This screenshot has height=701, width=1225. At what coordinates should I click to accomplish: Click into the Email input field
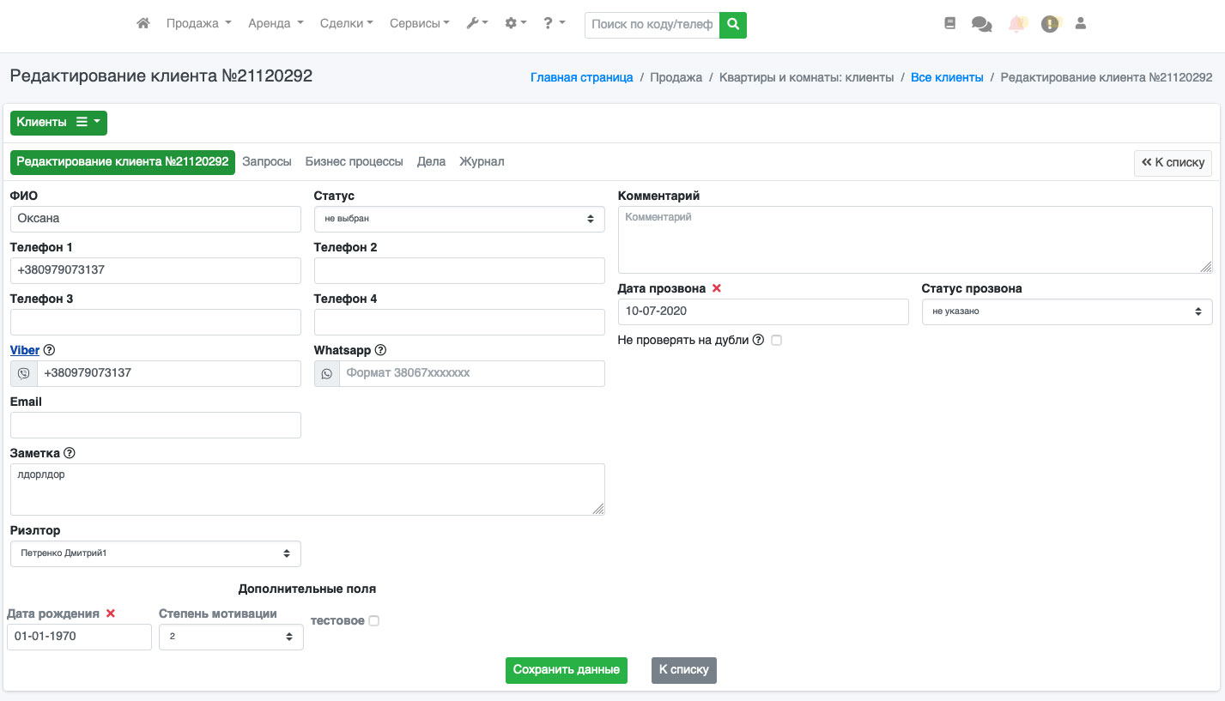(x=155, y=425)
